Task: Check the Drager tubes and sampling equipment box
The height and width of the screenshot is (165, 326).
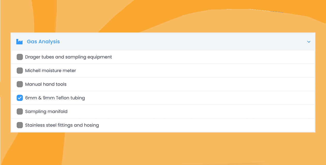Action: 20,57
